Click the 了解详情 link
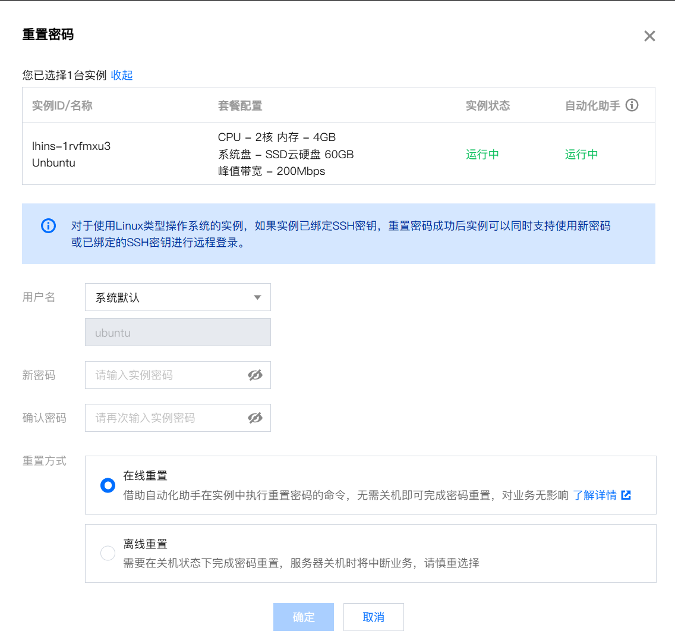Screen dimensions: 675x643 (595, 495)
